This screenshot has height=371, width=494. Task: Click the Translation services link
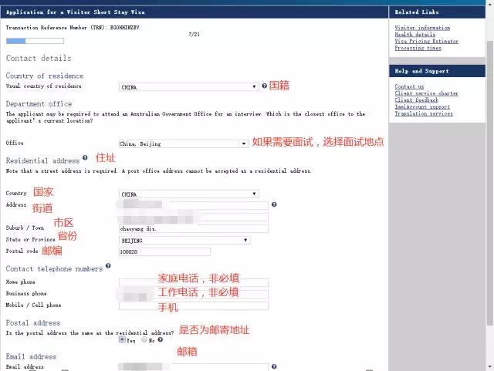[423, 113]
